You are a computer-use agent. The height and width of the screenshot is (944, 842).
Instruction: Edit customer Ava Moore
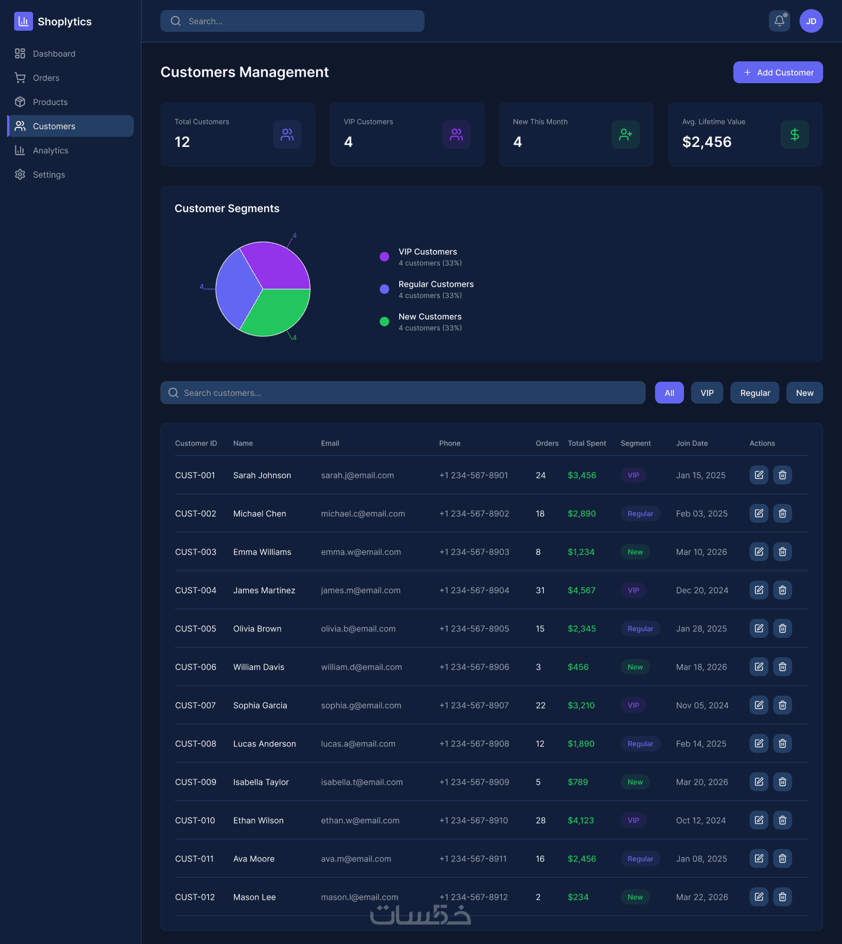tap(759, 858)
